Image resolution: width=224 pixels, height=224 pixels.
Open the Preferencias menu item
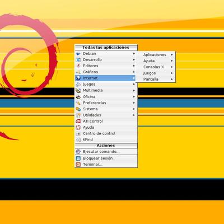click(106, 103)
